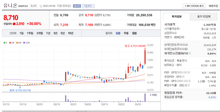
Task: Click the 배당수익률 value 1.44%
Action: point(212,86)
